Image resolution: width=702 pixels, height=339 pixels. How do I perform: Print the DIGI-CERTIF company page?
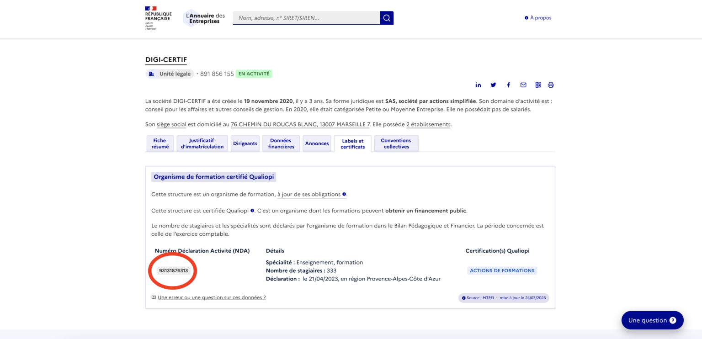550,85
